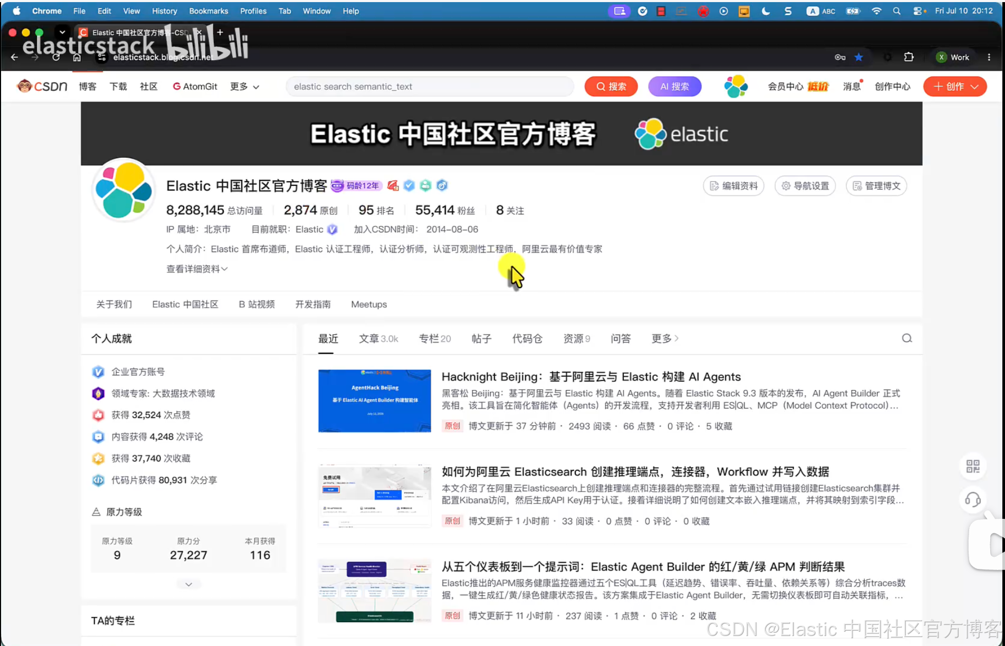The width and height of the screenshot is (1005, 646).
Task: Open macOS Spotlight search icon
Action: click(896, 11)
